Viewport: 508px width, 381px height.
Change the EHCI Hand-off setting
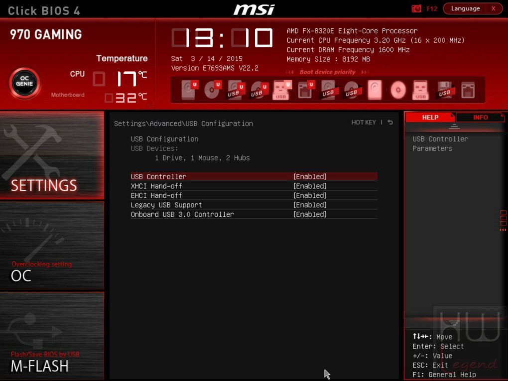click(254, 195)
